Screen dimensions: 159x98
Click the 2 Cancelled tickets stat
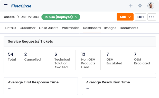[x=32, y=57]
